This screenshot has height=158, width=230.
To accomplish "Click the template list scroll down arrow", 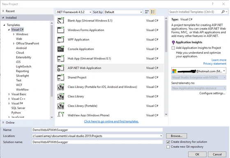I will click(166, 115).
